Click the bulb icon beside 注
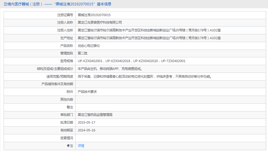This screenshot has height=152, width=268. (x=68, y=146)
